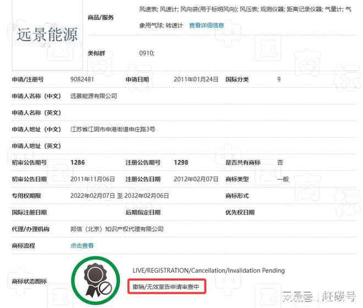Screen dimensions: 363x308
Task: Click the 注册公告期号 label
Action: 143,163
